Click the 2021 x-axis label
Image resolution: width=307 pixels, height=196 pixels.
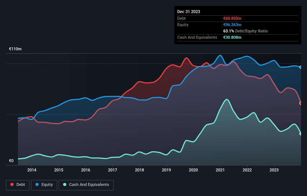(220, 170)
